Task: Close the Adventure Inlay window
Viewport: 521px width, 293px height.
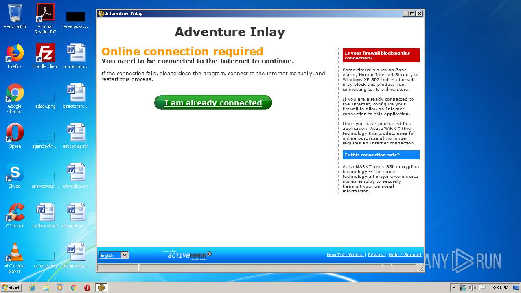Action: coord(420,13)
